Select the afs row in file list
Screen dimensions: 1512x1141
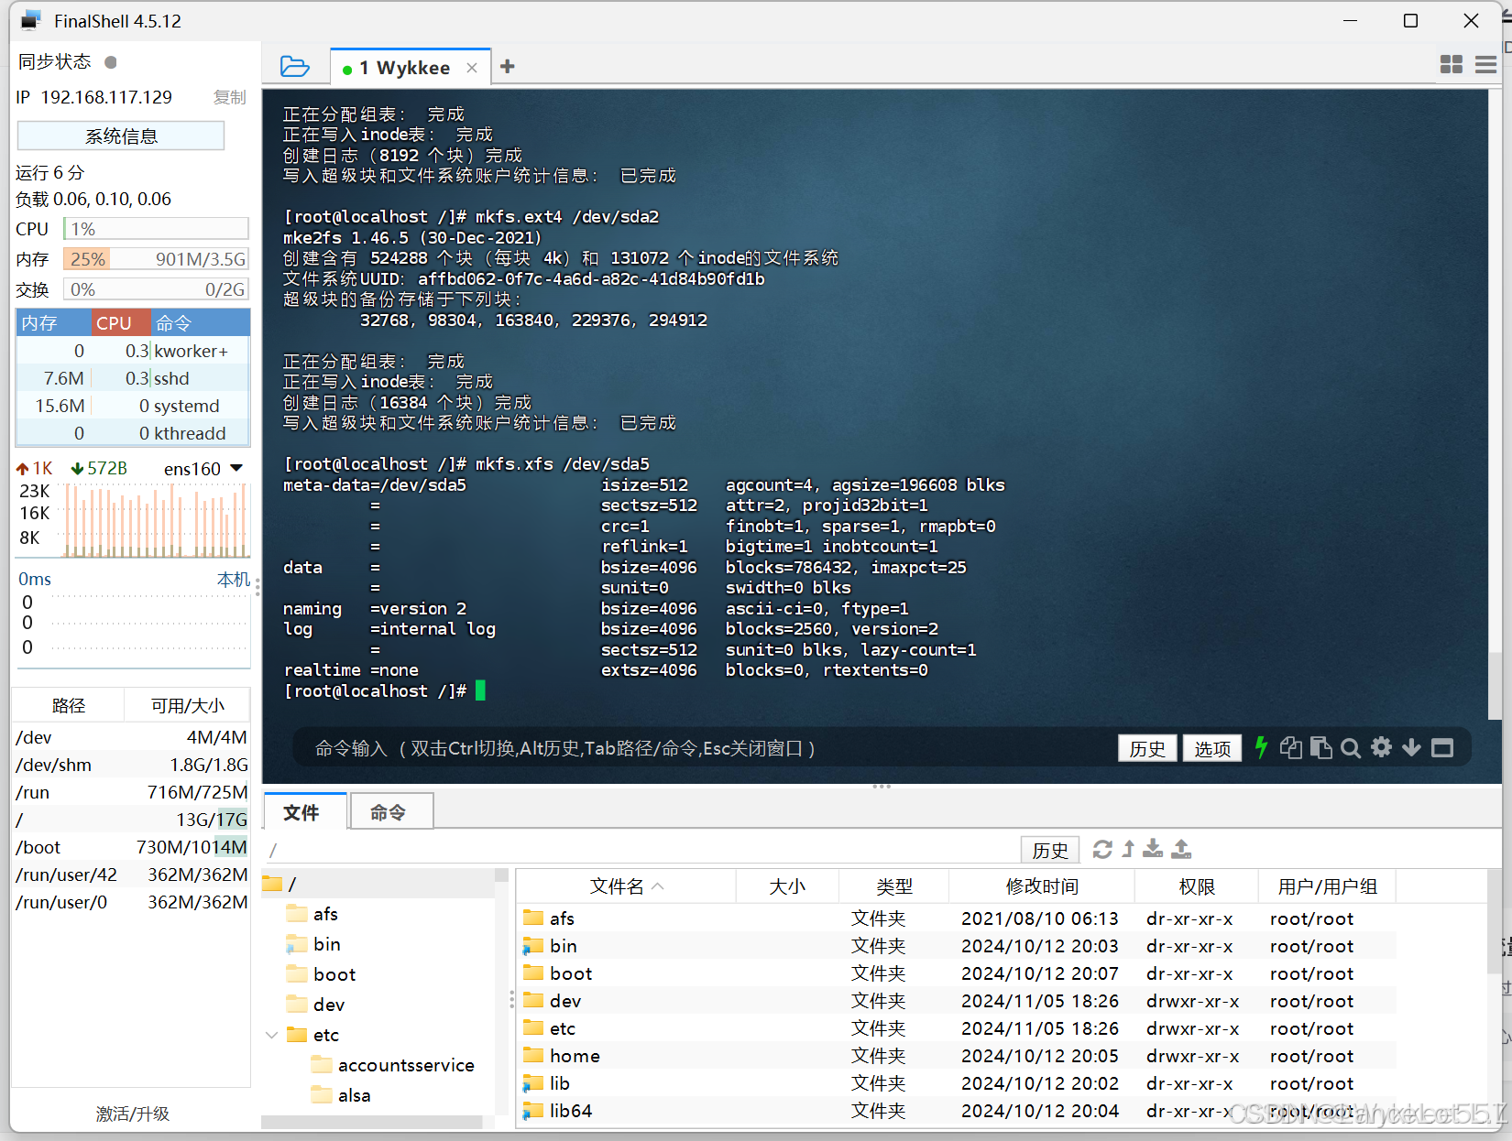coord(957,918)
